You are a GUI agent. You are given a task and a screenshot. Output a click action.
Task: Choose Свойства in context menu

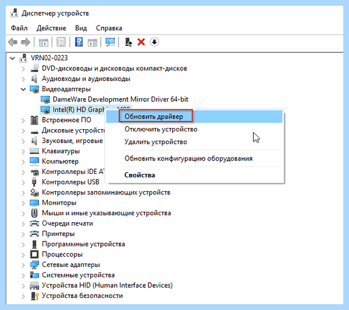point(194,175)
